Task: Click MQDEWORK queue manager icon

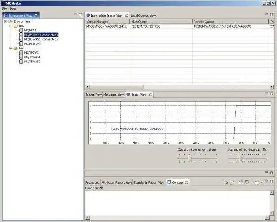Action: pos(21,43)
